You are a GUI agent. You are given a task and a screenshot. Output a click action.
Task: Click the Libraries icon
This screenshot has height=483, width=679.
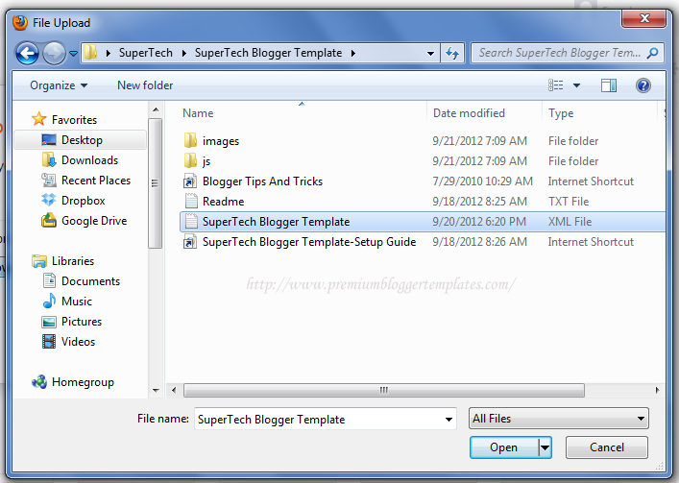coord(39,261)
